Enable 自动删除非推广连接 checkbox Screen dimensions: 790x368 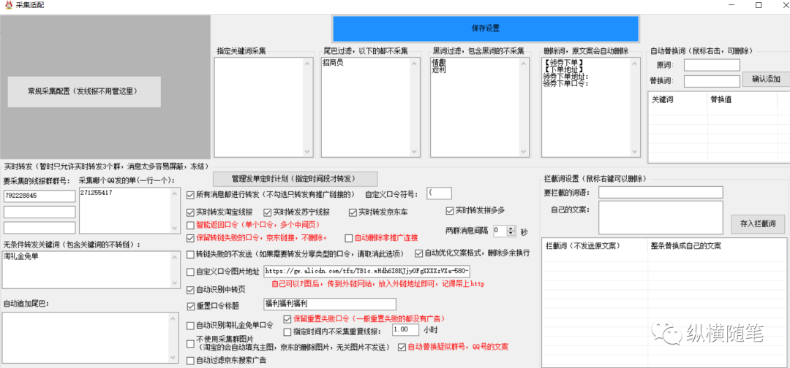tap(347, 238)
